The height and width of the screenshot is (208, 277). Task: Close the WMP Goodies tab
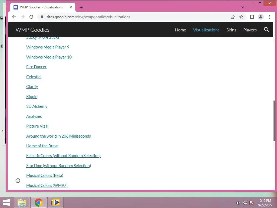point(71,7)
